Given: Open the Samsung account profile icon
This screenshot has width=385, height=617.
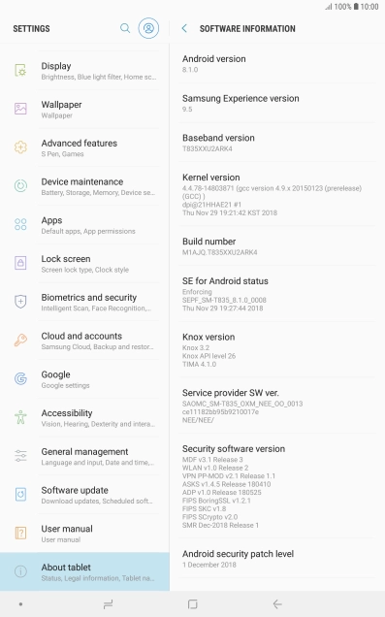Looking at the screenshot, I should (148, 28).
